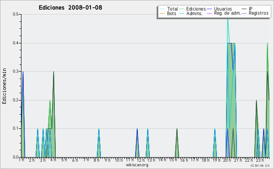Screen dimensions: 274x169
Task: Click the 4 h x-axis tick label
Action: pyautogui.click(x=53, y=160)
